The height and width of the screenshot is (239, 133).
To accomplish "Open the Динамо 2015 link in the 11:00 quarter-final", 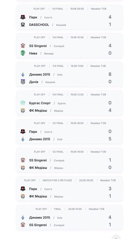I will (40, 74).
